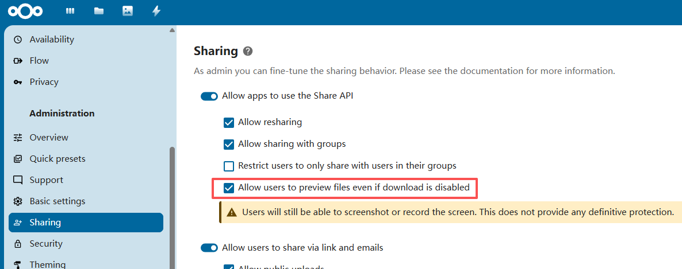This screenshot has width=682, height=269.
Task: Open Privacy settings in the sidebar
Action: click(x=44, y=82)
